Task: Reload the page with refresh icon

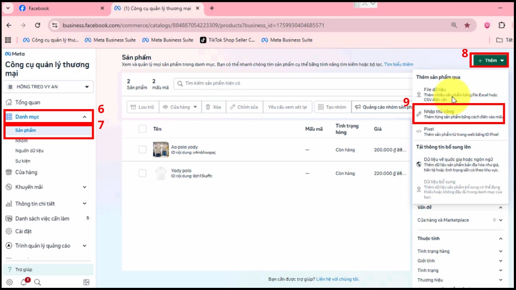Action: pyautogui.click(x=37, y=25)
